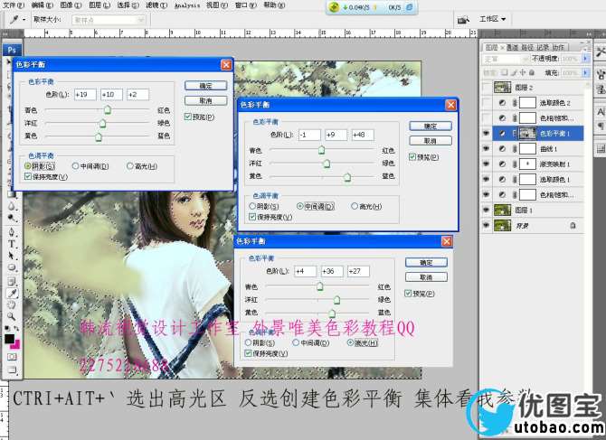This screenshot has width=606, height=440.
Task: Hide the 曲线 1 layer
Action: [x=487, y=148]
